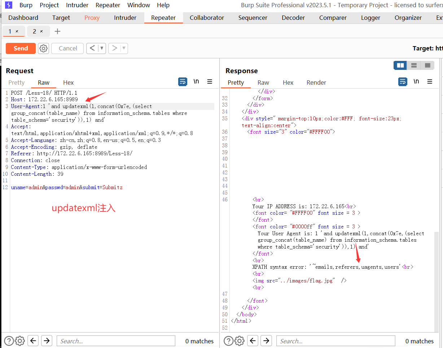This screenshot has width=443, height=348.
Task: Toggle word wrap icon in Request panel
Action: click(183, 82)
